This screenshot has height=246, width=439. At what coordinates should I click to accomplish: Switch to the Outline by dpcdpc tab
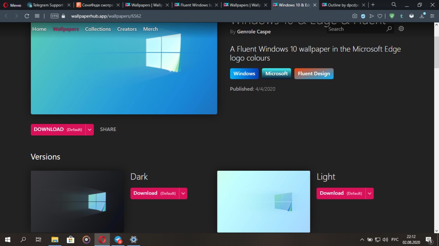[x=344, y=5]
